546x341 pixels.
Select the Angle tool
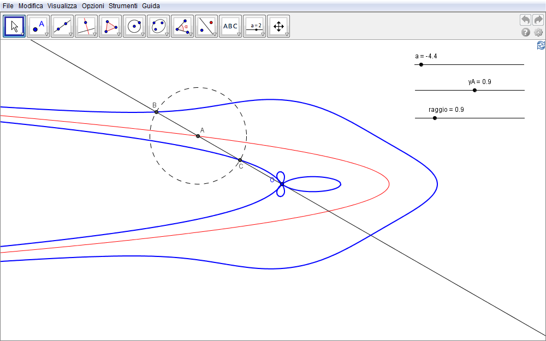(182, 26)
